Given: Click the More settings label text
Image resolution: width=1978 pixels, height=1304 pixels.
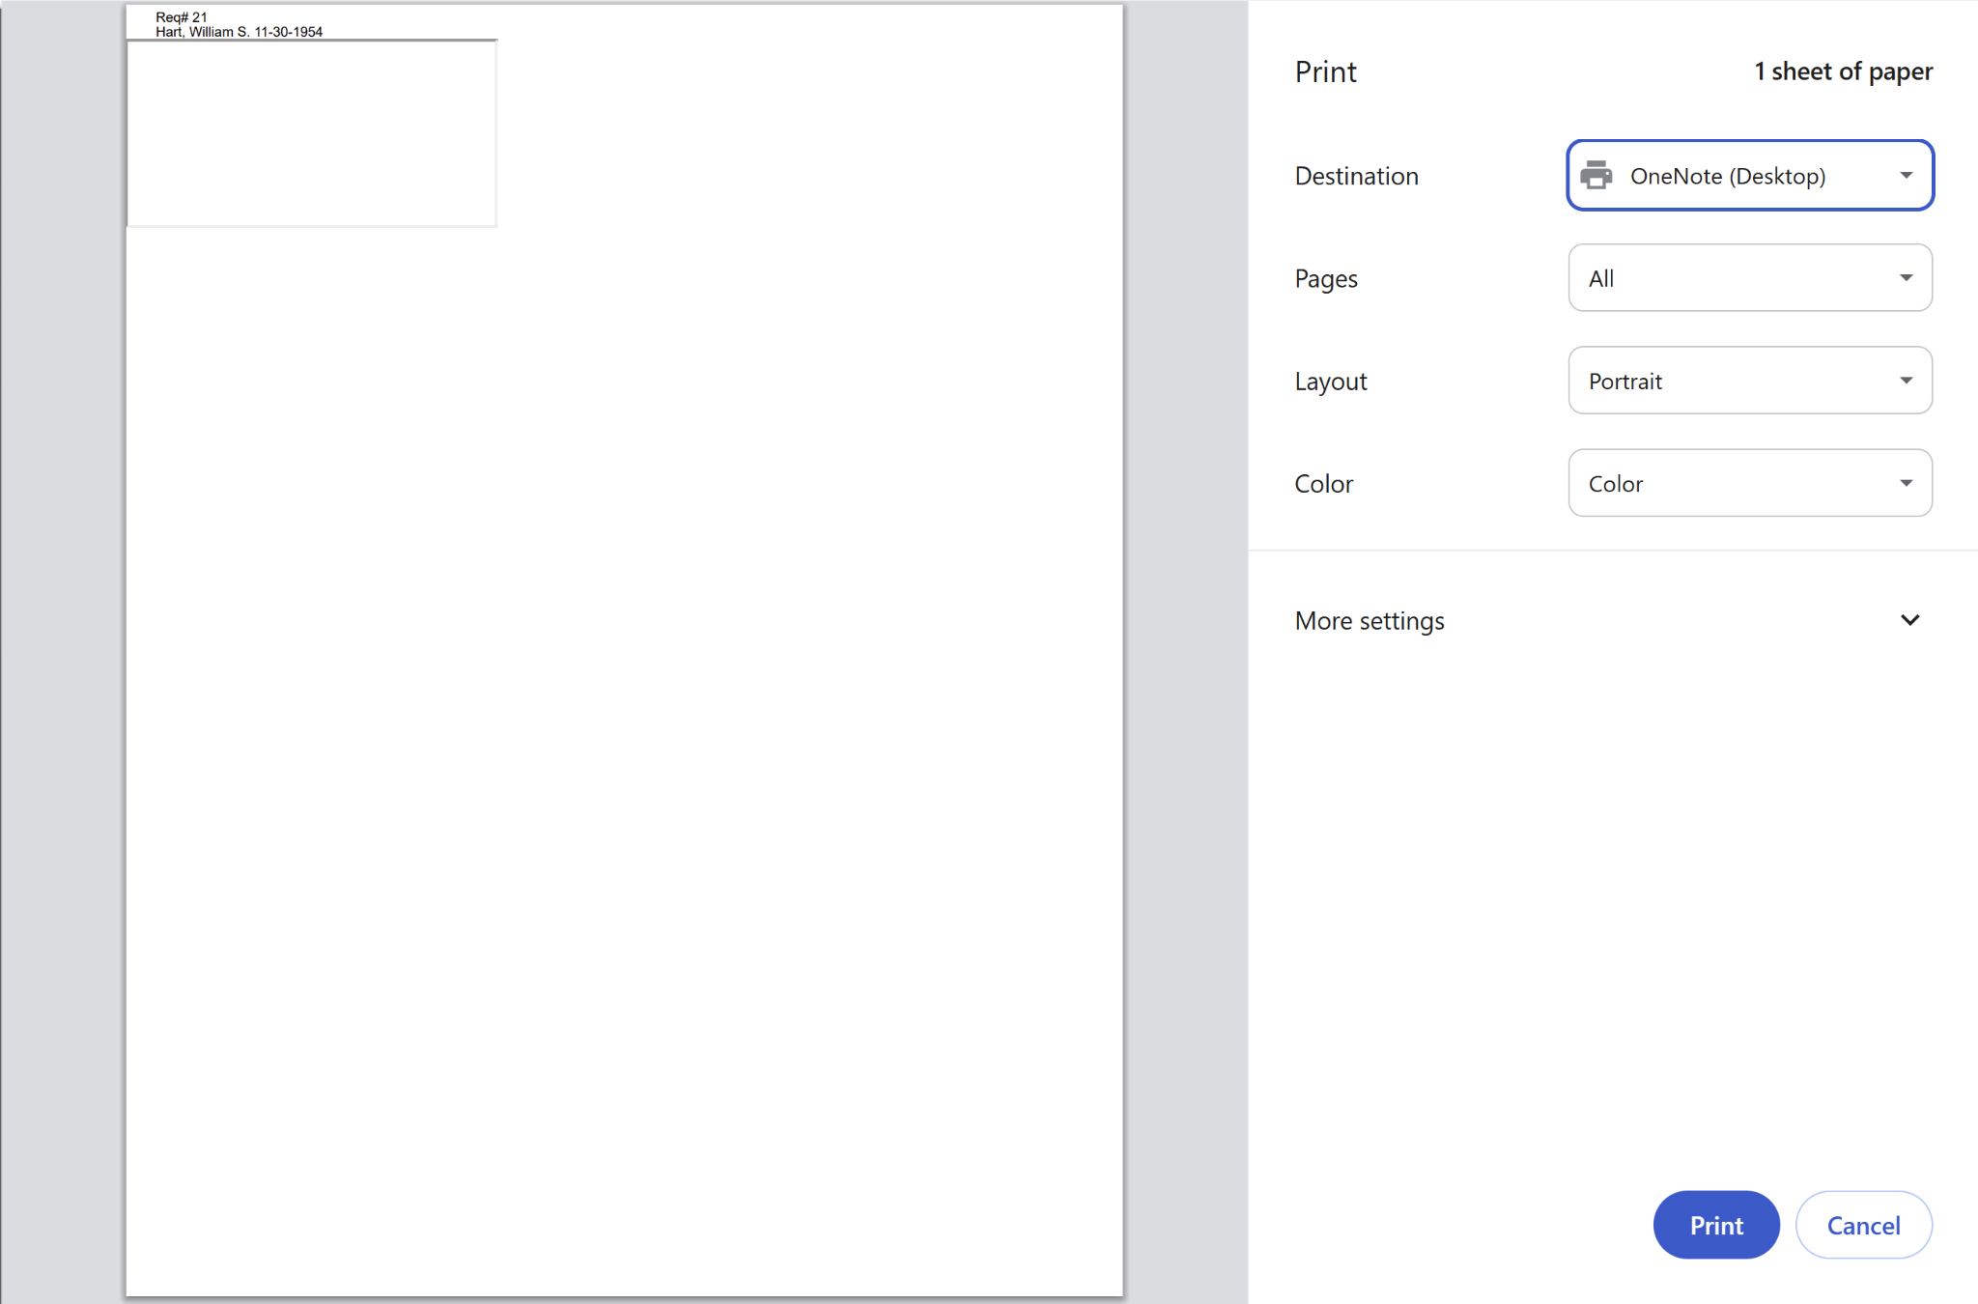Looking at the screenshot, I should (x=1369, y=620).
